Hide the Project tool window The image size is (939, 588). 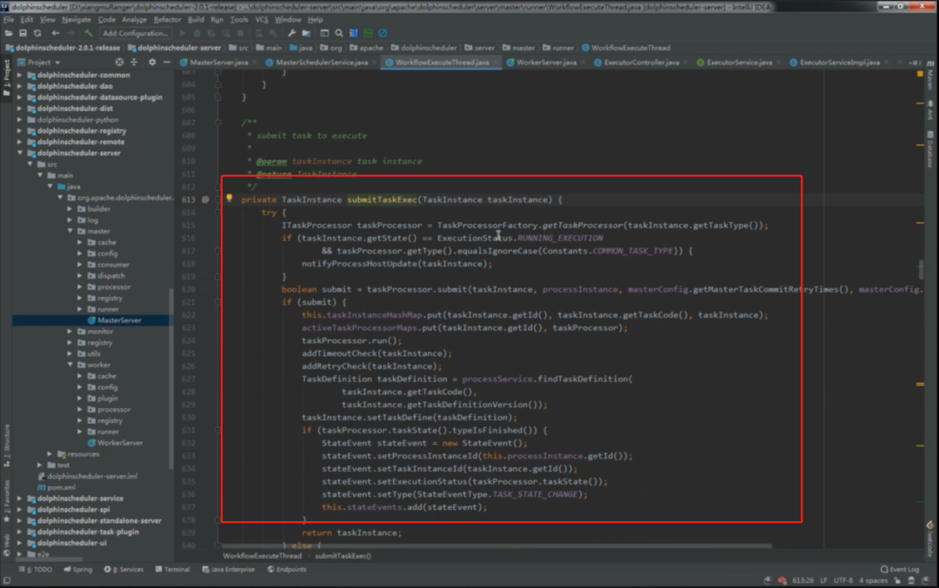click(x=166, y=63)
